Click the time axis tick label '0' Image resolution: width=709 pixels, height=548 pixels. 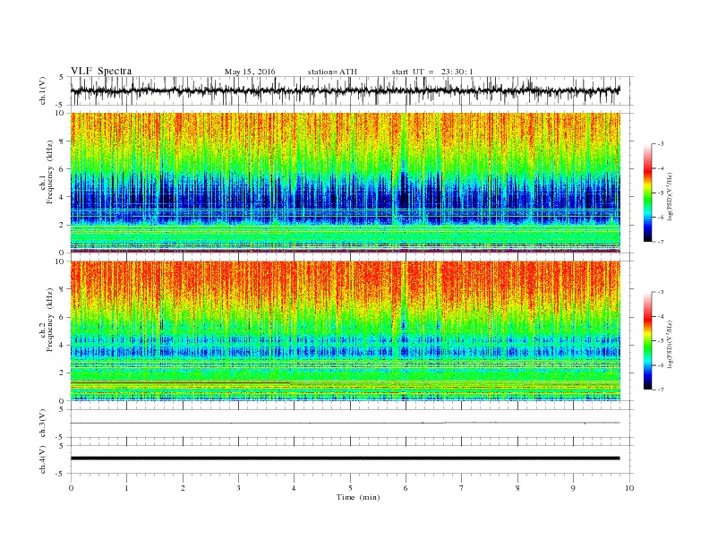coord(71,488)
